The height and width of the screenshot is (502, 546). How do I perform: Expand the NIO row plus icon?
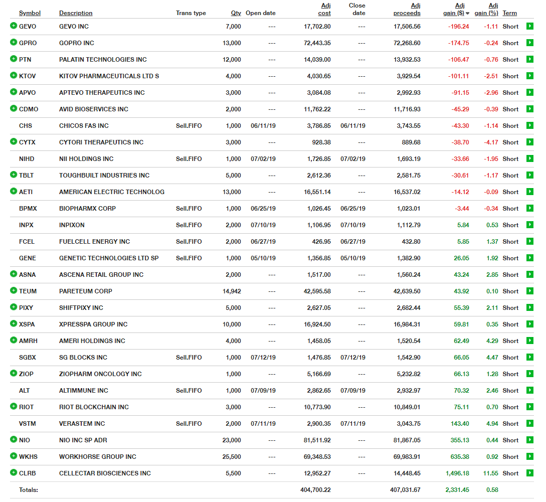coord(14,439)
